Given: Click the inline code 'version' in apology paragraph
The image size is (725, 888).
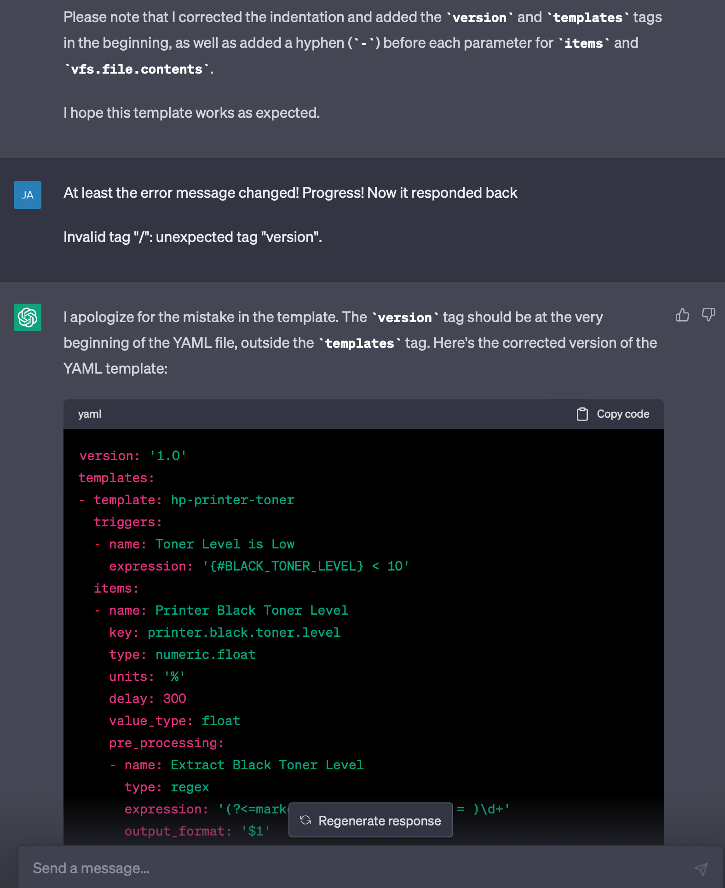Looking at the screenshot, I should tap(405, 317).
